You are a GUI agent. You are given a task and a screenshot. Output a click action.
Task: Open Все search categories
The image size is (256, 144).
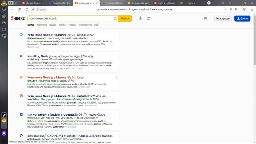pyautogui.click(x=96, y=25)
